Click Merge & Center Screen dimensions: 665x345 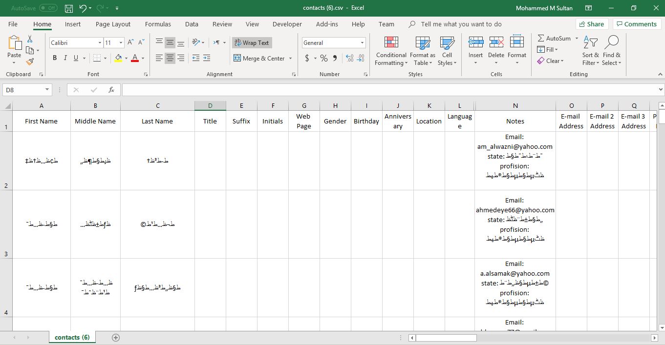pos(259,58)
